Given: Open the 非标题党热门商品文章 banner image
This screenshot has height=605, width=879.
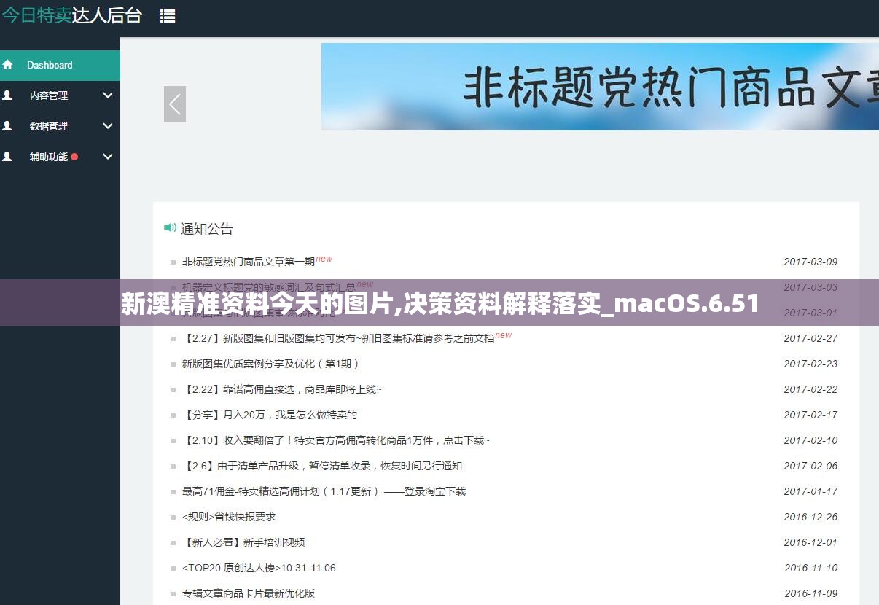Looking at the screenshot, I should tap(600, 87).
